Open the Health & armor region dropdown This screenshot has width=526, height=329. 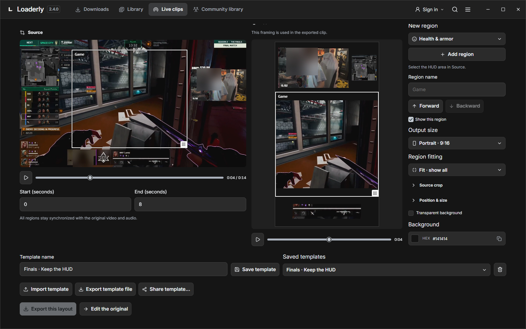457,39
